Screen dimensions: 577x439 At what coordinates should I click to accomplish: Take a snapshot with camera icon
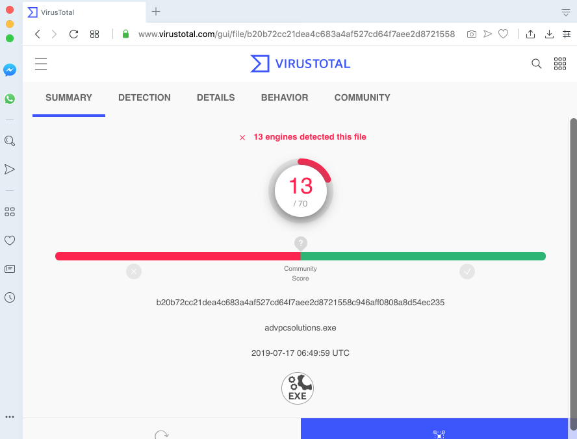[471, 34]
